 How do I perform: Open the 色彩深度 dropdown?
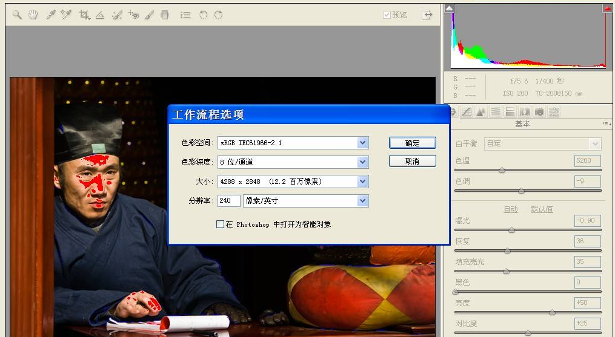click(x=362, y=162)
